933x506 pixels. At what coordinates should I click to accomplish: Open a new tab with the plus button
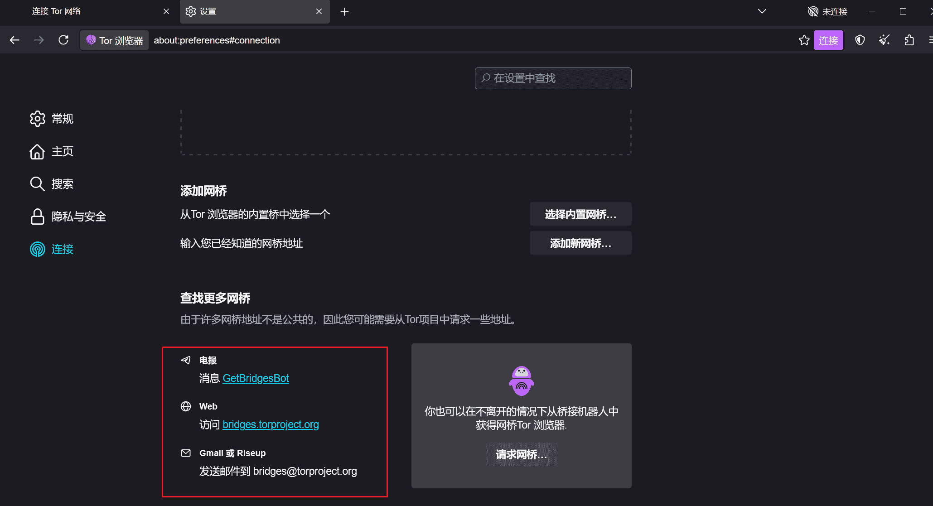344,12
